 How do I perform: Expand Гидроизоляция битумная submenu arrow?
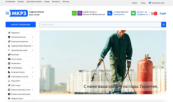coord(33,46)
